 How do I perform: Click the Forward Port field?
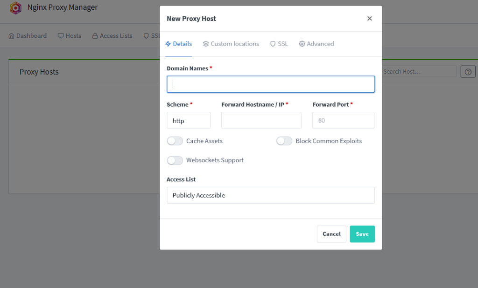343,120
